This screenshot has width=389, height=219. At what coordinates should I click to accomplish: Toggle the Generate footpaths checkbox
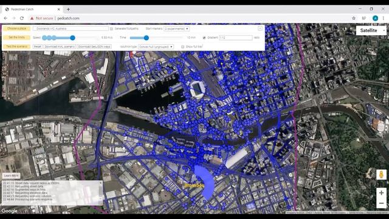111,29
